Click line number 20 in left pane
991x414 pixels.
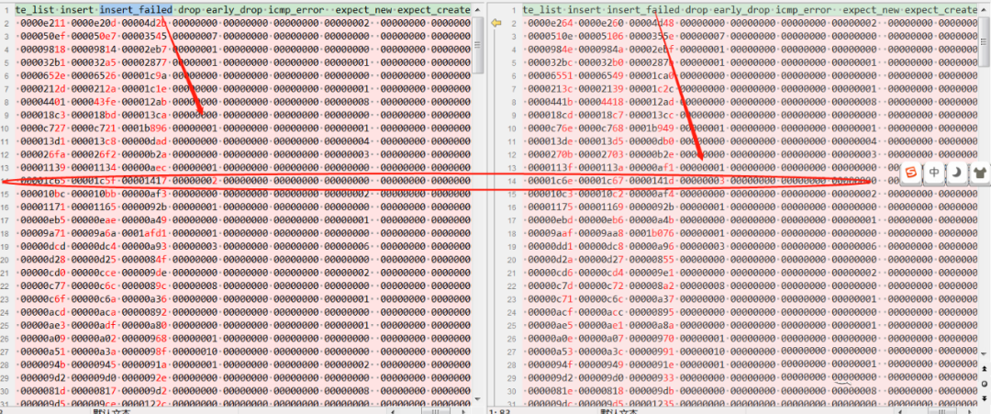point(6,260)
